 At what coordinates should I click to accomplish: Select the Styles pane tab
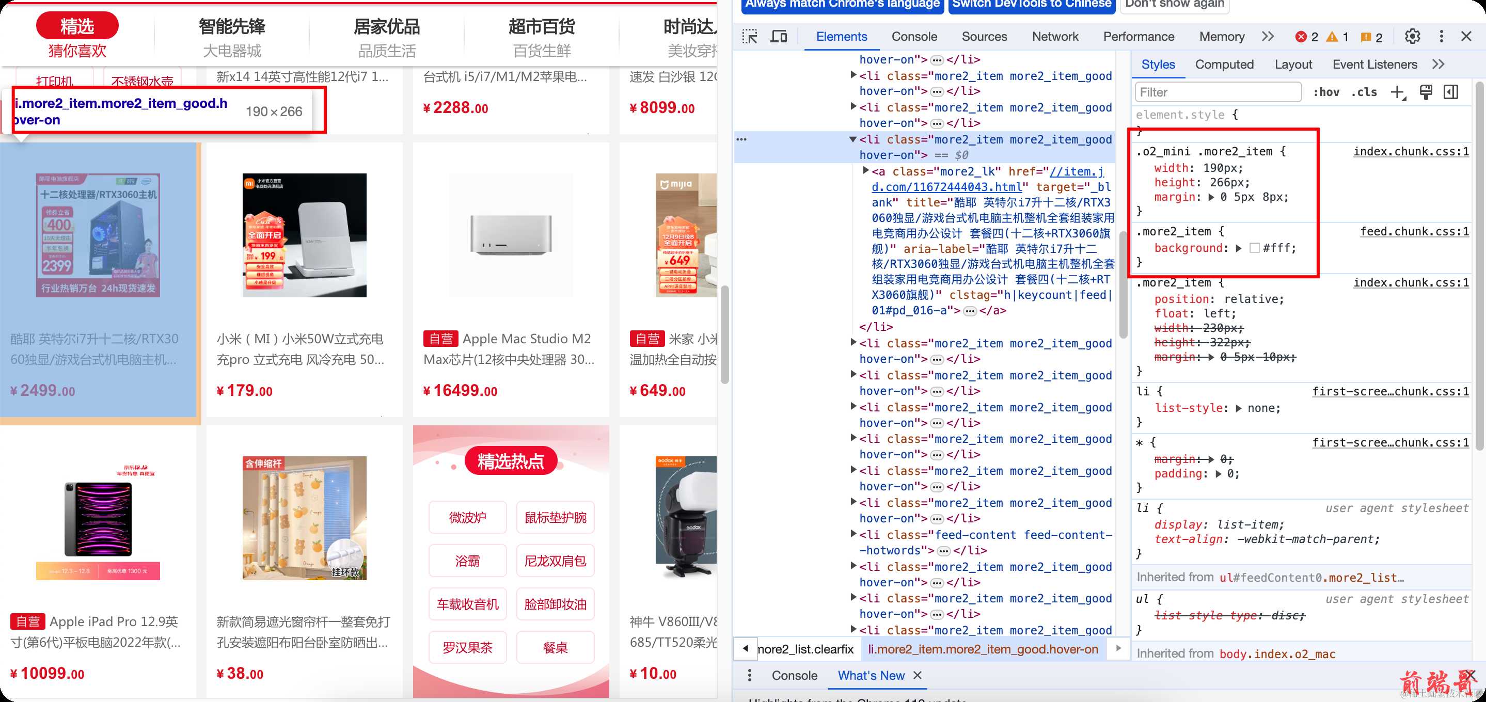point(1157,65)
